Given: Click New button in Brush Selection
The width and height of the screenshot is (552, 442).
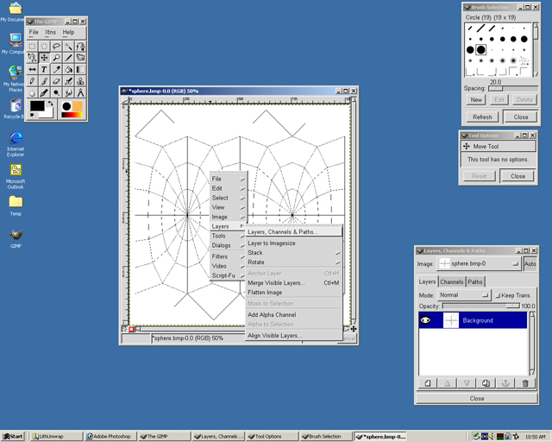Looking at the screenshot, I should (x=476, y=100).
